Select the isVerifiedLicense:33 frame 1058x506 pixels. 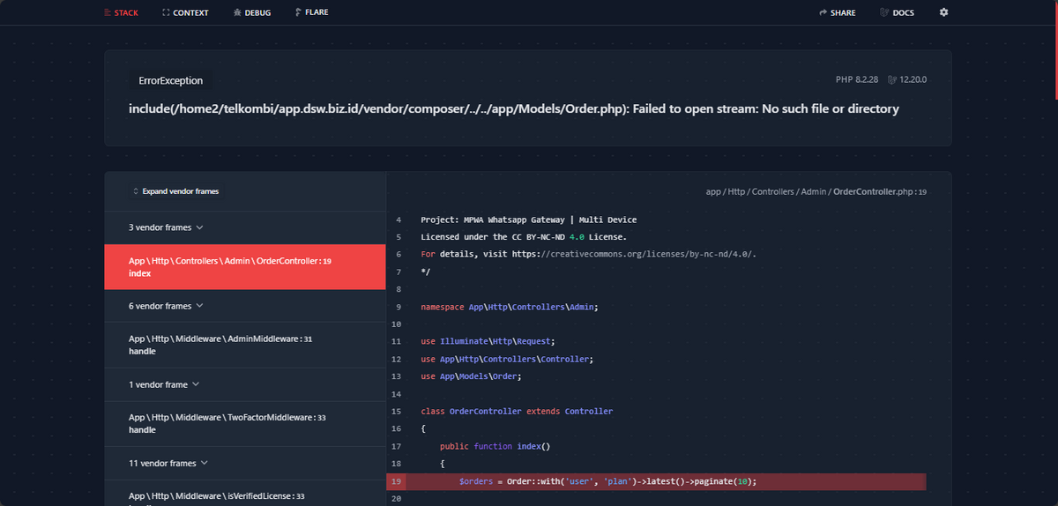tap(245, 493)
